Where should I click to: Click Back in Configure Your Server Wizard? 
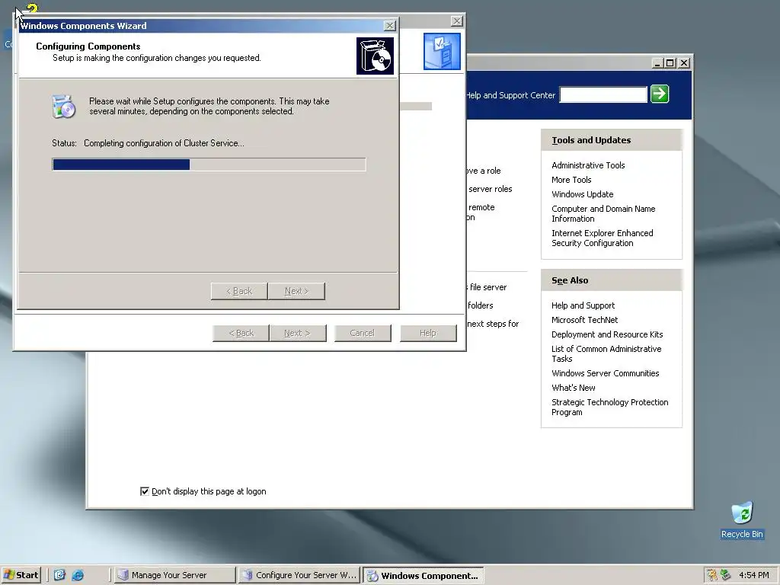(x=241, y=333)
